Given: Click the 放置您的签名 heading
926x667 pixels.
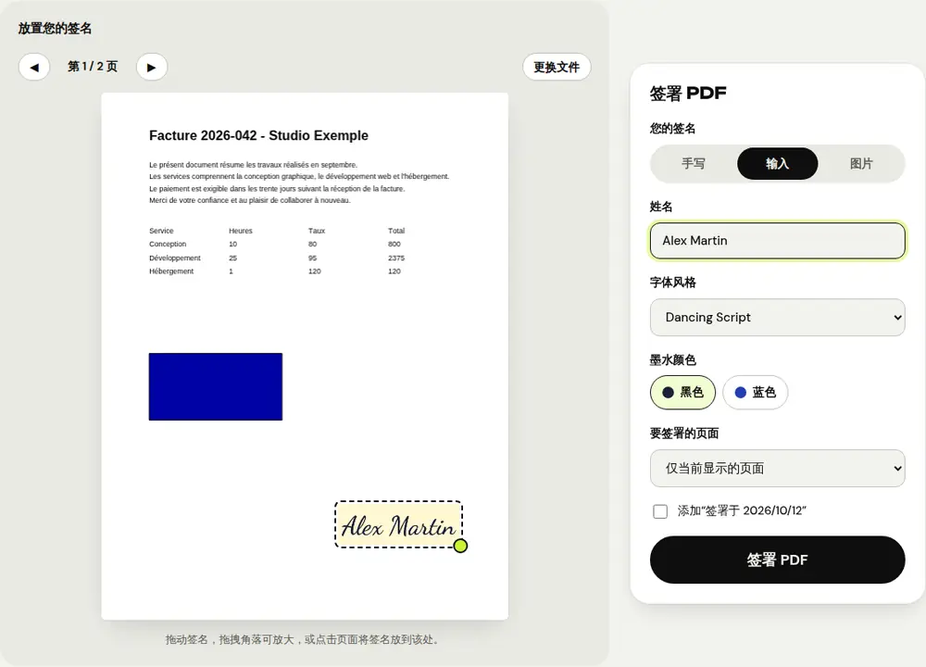Looking at the screenshot, I should (x=55, y=29).
